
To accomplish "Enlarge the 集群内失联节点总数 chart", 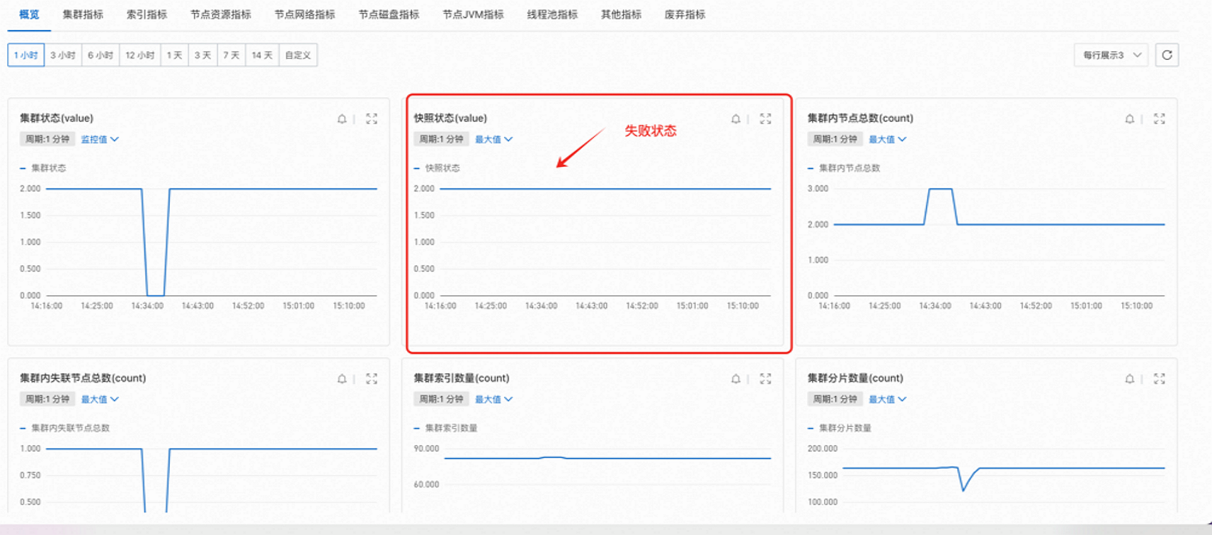I will pos(371,379).
